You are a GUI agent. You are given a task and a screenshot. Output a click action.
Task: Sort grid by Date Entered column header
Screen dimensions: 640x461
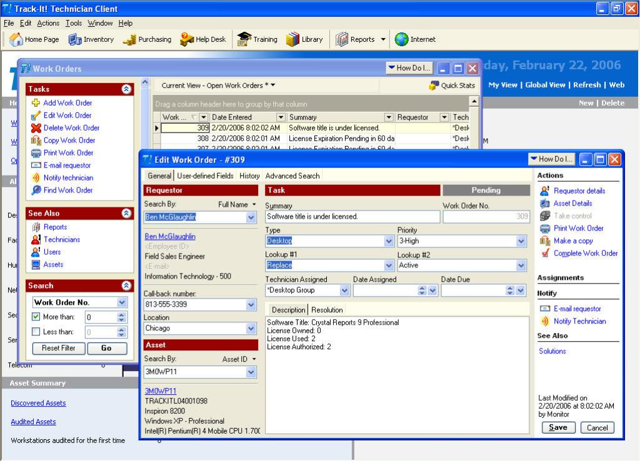pyautogui.click(x=244, y=117)
